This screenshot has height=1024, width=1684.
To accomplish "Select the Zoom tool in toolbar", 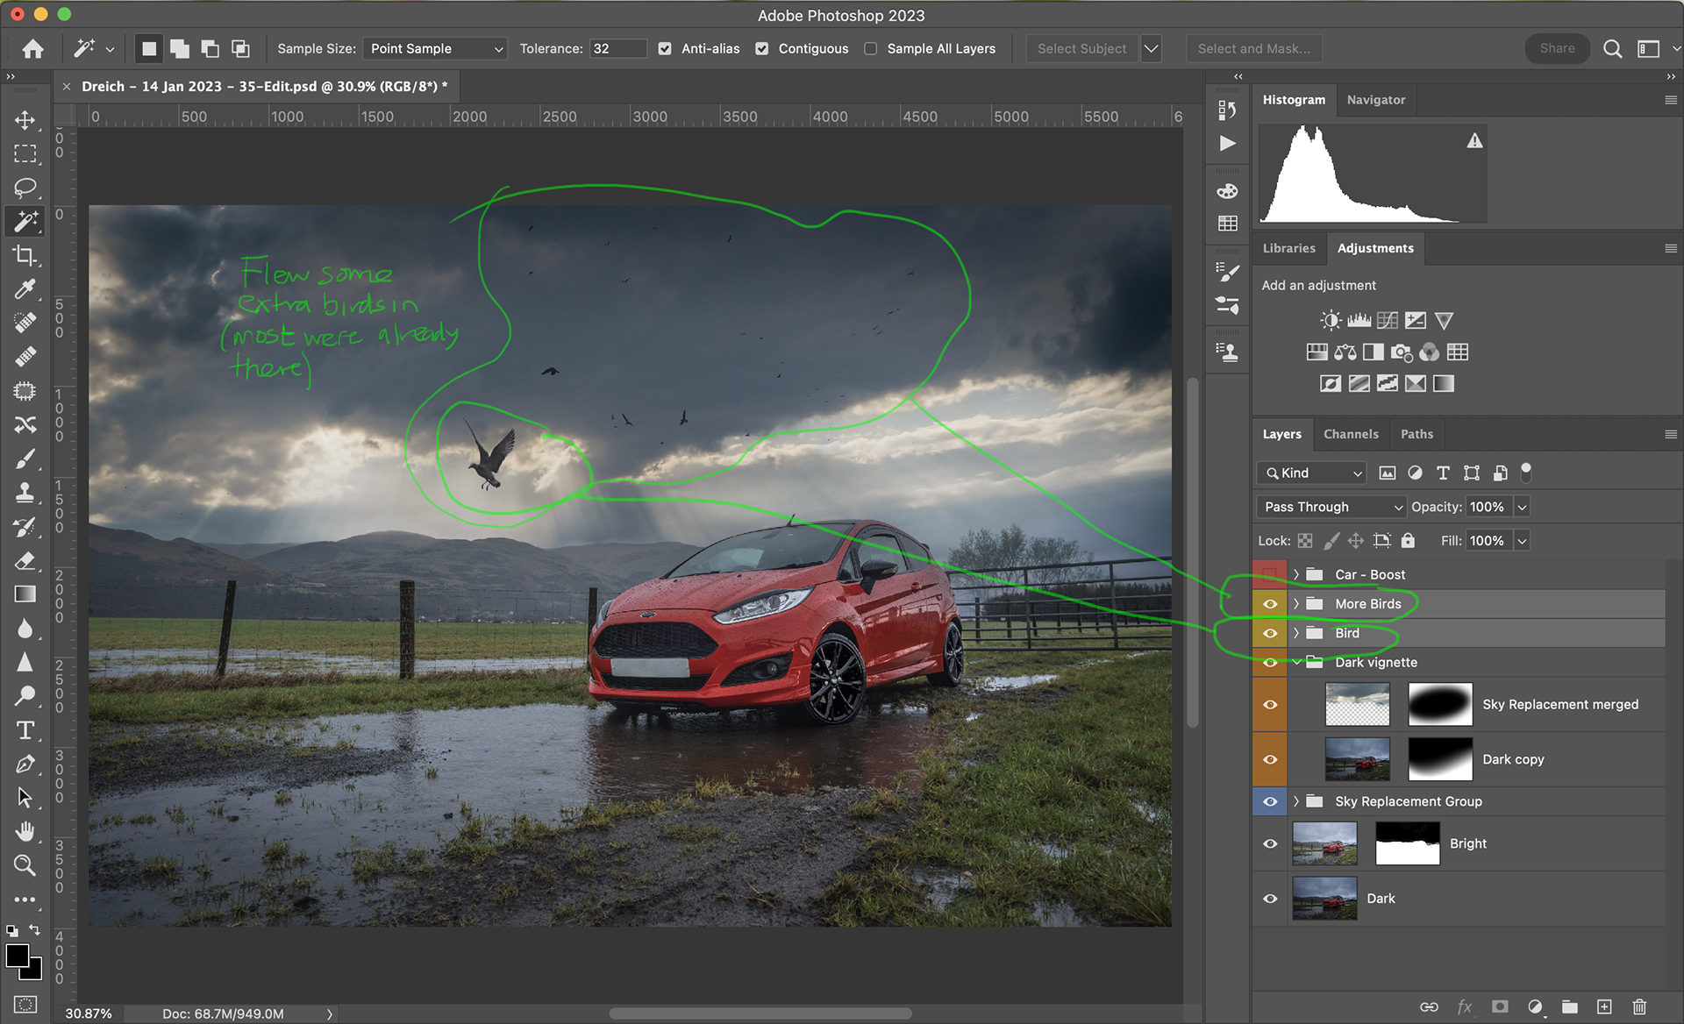I will [x=25, y=865].
